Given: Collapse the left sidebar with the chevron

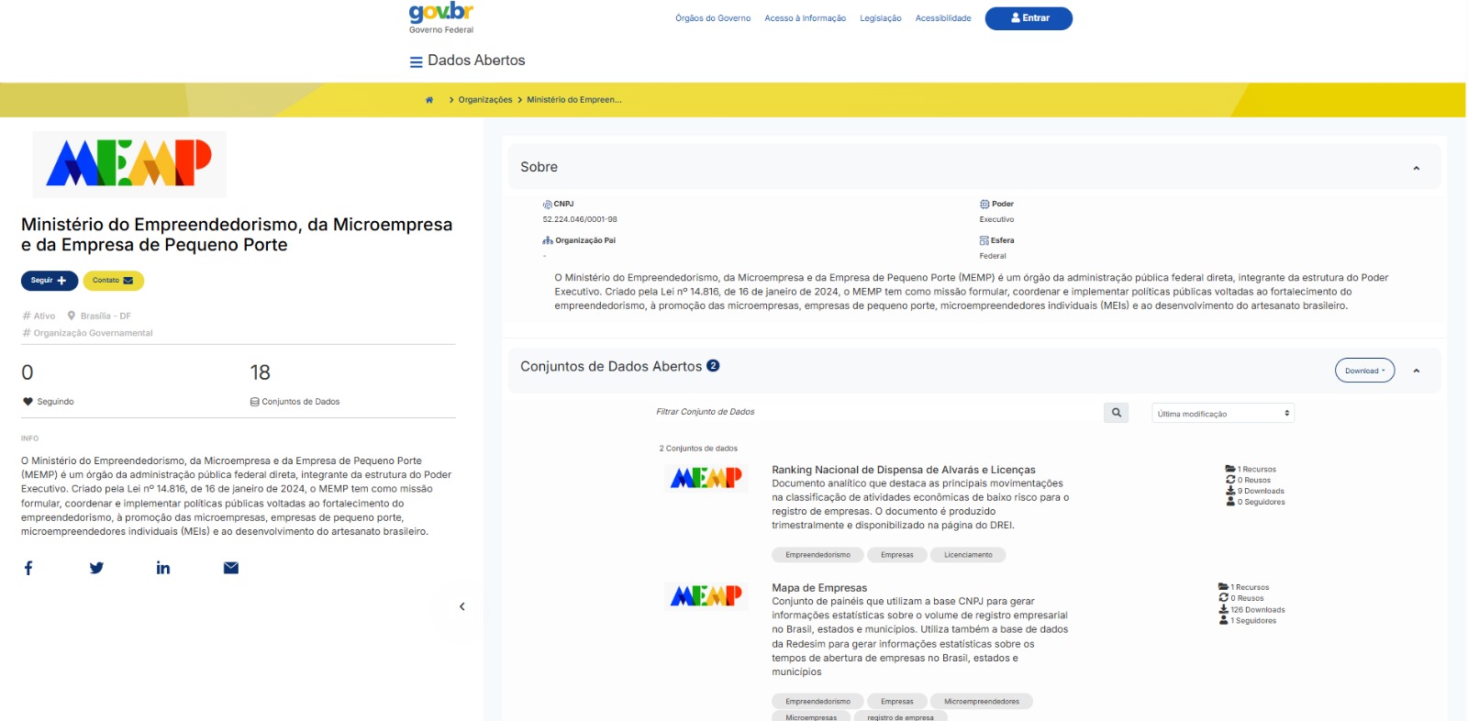Looking at the screenshot, I should tap(462, 606).
